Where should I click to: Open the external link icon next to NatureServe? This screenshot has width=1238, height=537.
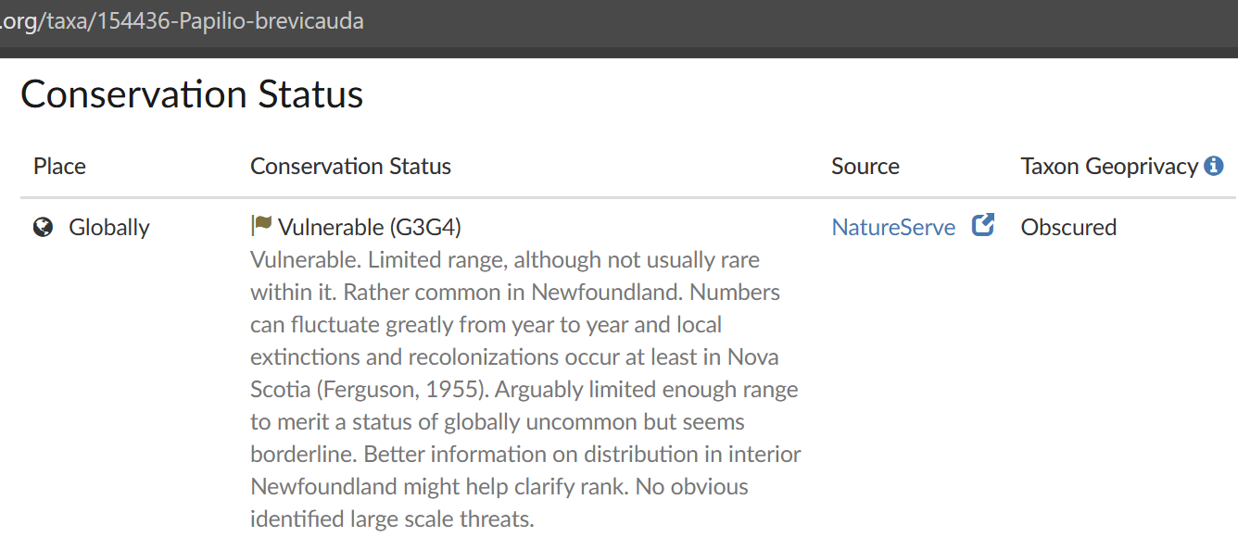coord(983,226)
